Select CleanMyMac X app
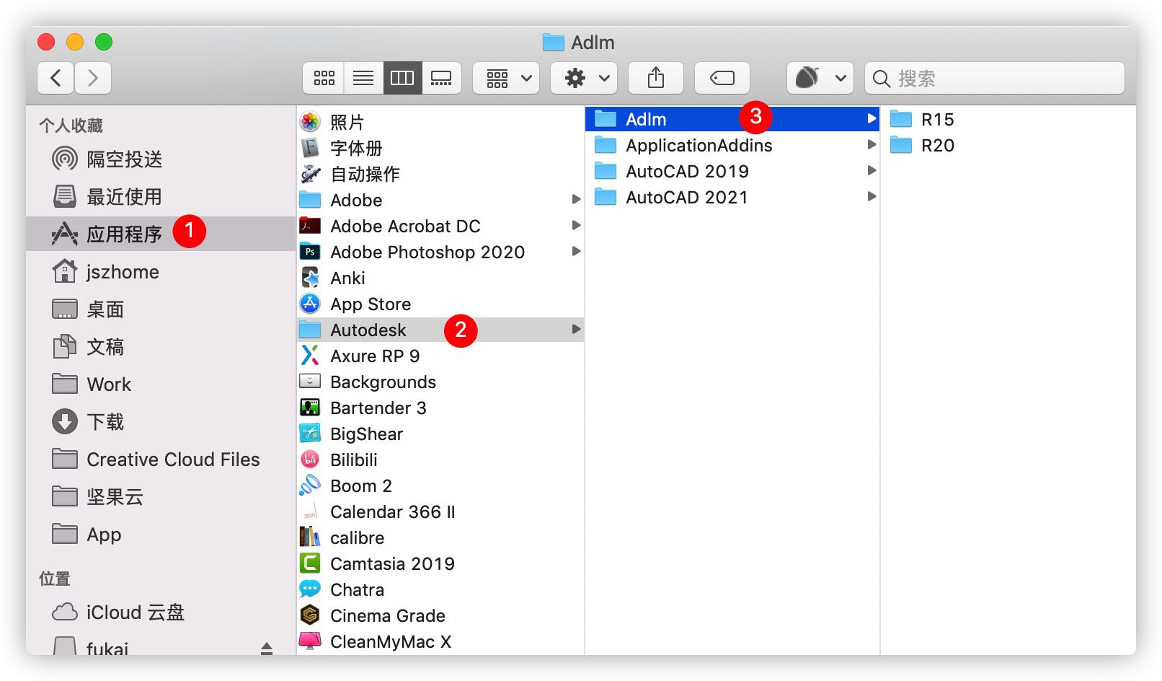The image size is (1162, 681). point(440,641)
